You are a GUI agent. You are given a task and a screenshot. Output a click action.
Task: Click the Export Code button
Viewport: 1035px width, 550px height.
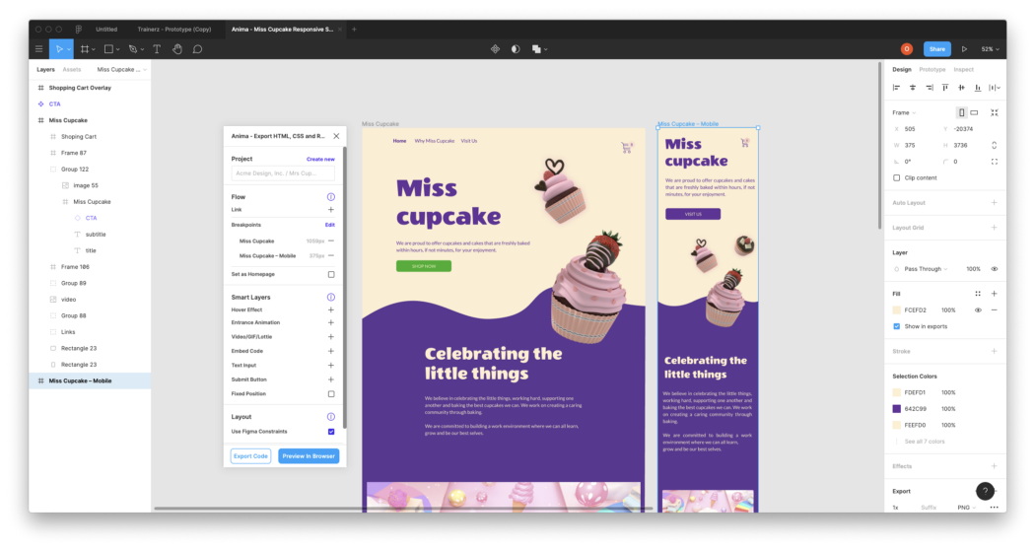tap(250, 456)
